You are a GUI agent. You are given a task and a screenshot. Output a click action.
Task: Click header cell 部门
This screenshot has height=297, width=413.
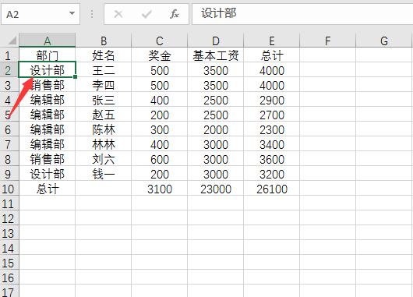[48, 55]
